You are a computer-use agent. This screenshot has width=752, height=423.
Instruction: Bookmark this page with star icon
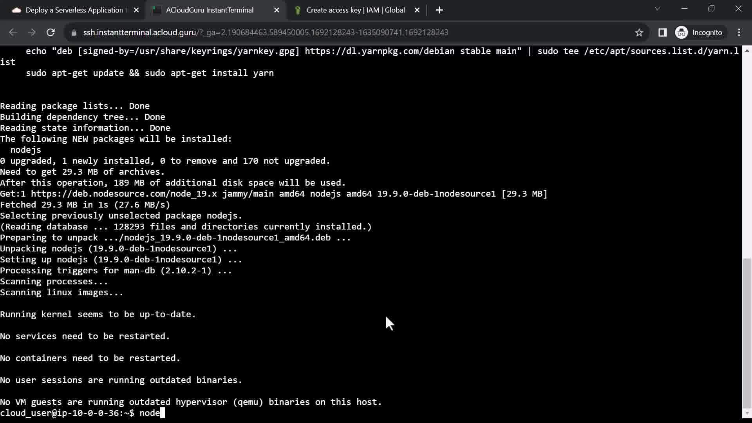pyautogui.click(x=639, y=33)
